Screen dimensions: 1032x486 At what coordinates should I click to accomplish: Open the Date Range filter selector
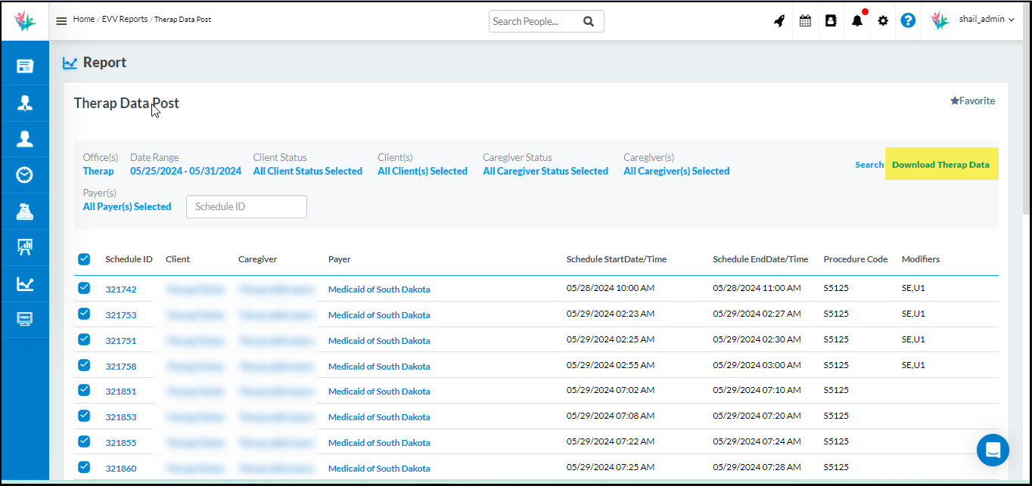(x=185, y=172)
